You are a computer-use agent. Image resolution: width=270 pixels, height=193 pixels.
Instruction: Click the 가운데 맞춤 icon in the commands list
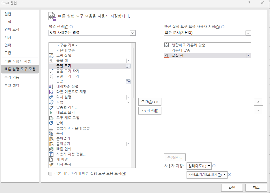click(51, 50)
